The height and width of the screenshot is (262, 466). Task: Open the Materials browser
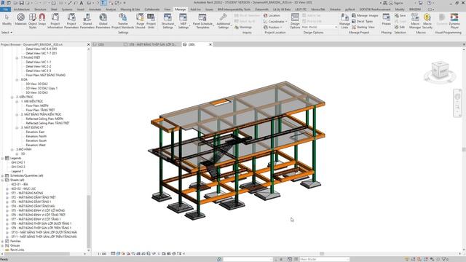[x=20, y=20]
